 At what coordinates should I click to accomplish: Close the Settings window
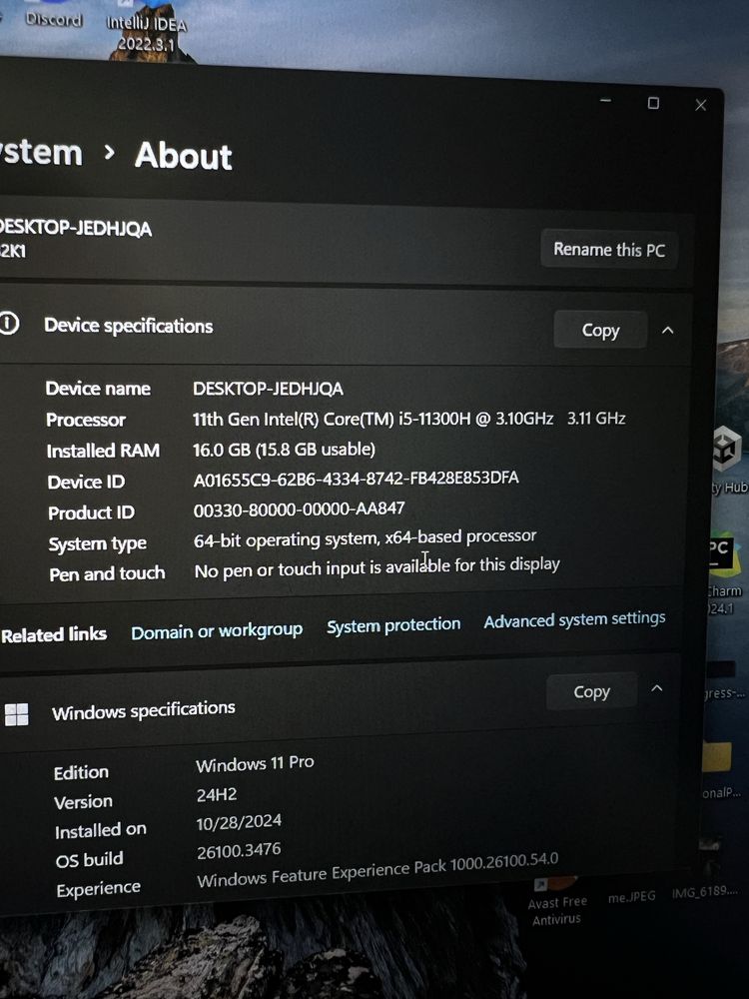click(701, 105)
